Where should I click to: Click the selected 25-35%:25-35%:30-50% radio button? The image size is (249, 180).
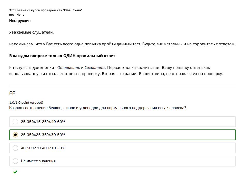[15, 135]
